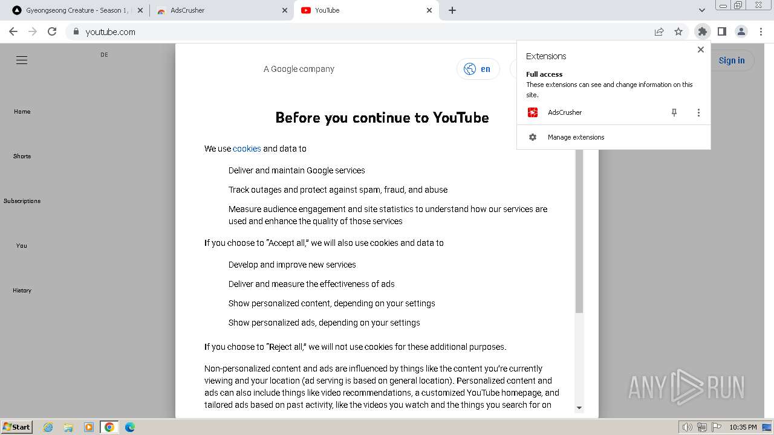This screenshot has width=774, height=435.
Task: Close the YouTube tab
Action: 429,10
